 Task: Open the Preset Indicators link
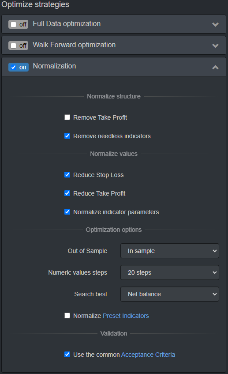click(126, 316)
